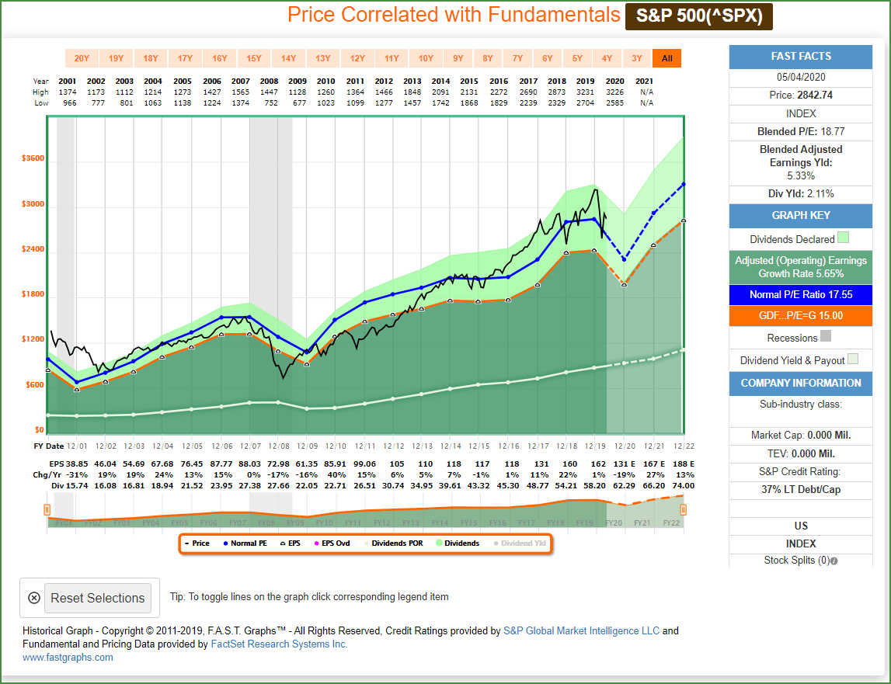Screen dimensions: 891x684
Task: Grab the right range slider handle
Action: (x=683, y=509)
